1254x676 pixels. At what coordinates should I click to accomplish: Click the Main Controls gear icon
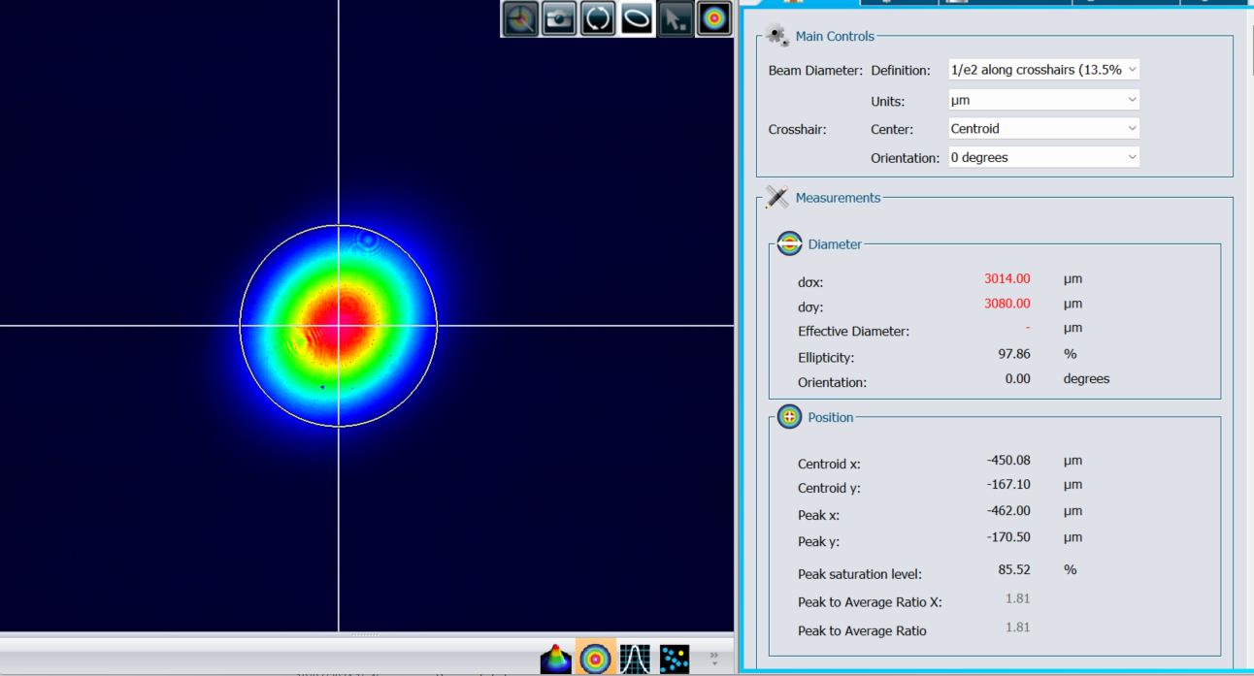(776, 36)
